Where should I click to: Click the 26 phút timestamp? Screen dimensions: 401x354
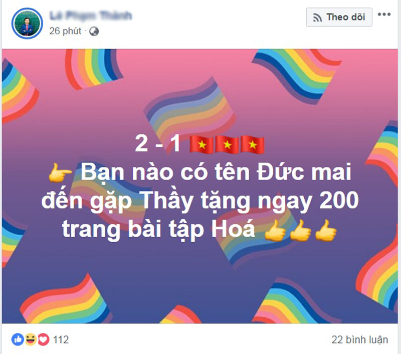[x=65, y=31]
